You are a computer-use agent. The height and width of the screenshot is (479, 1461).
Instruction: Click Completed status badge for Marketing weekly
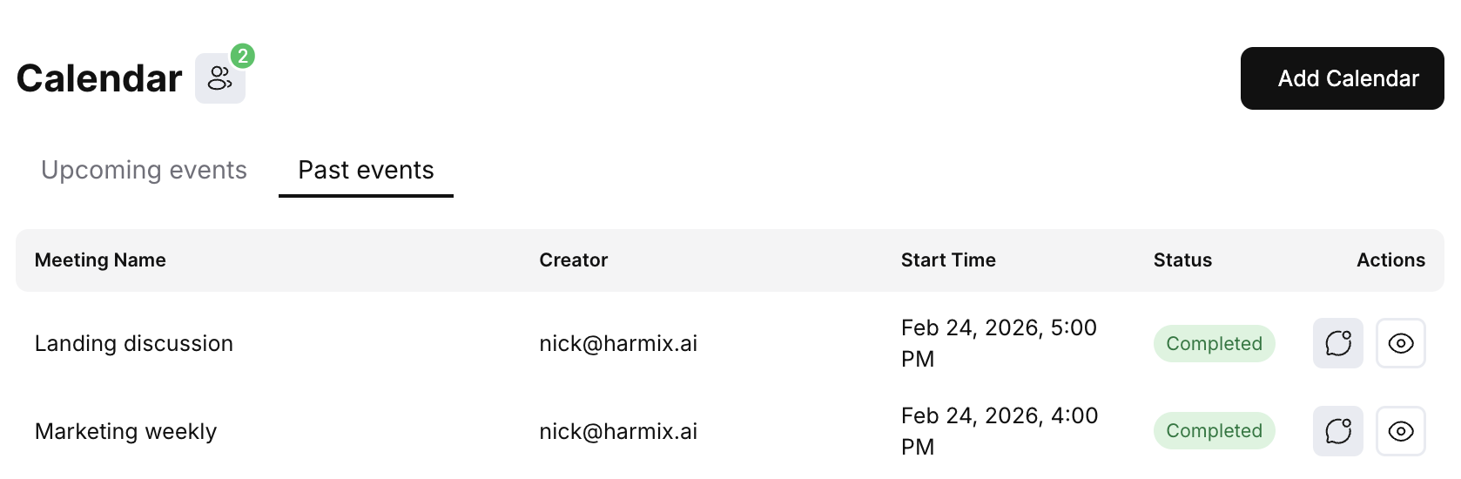(x=1214, y=431)
